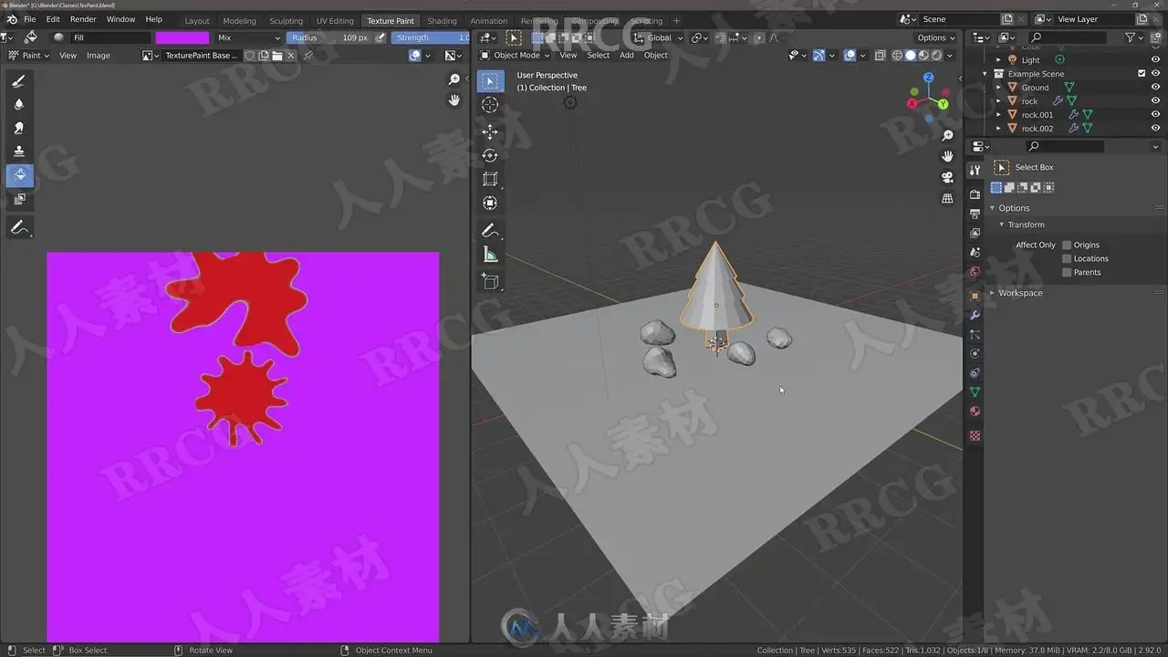The width and height of the screenshot is (1168, 657).
Task: Adjust the brush Strength slider
Action: click(431, 37)
